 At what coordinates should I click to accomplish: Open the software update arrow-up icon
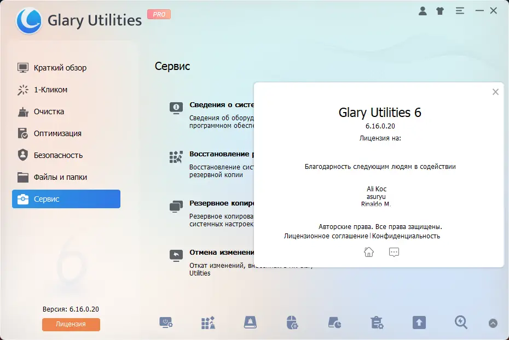(419, 323)
